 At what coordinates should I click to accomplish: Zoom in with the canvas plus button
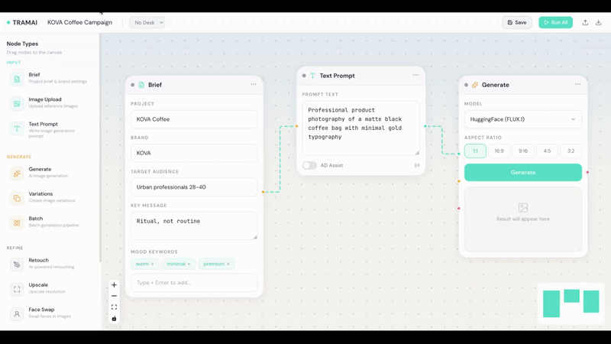coord(114,284)
